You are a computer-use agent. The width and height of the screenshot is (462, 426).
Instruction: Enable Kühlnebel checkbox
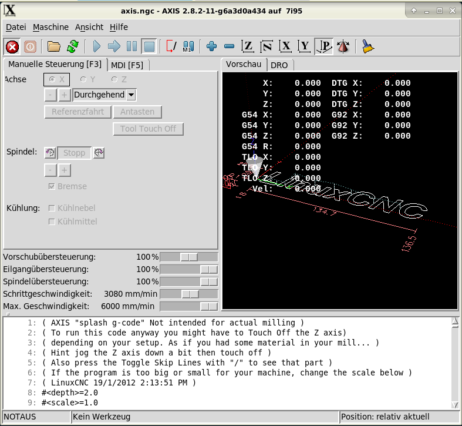pos(72,208)
